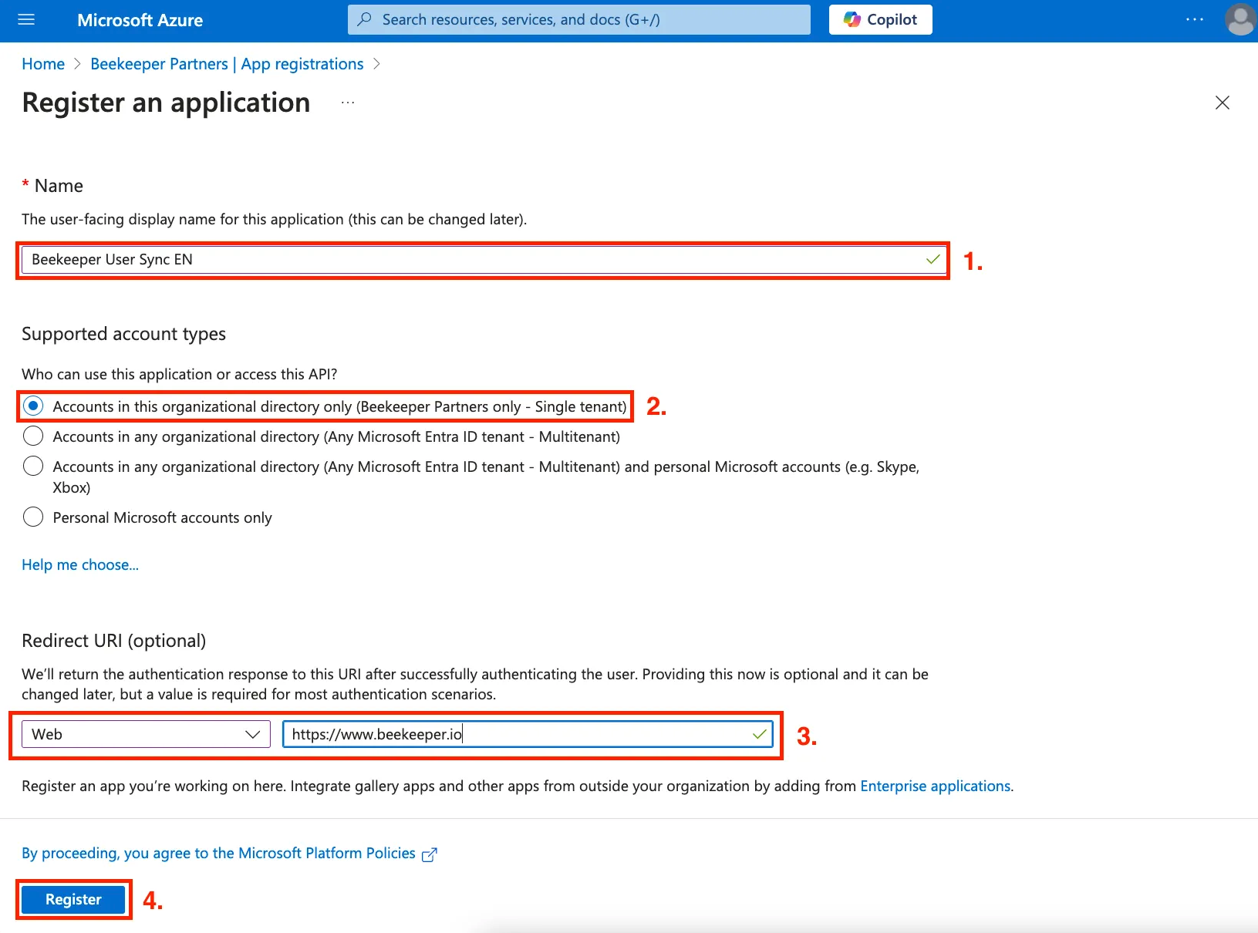The image size is (1258, 933).
Task: Focus the Search resources, services, and docs box
Action: 578,20
